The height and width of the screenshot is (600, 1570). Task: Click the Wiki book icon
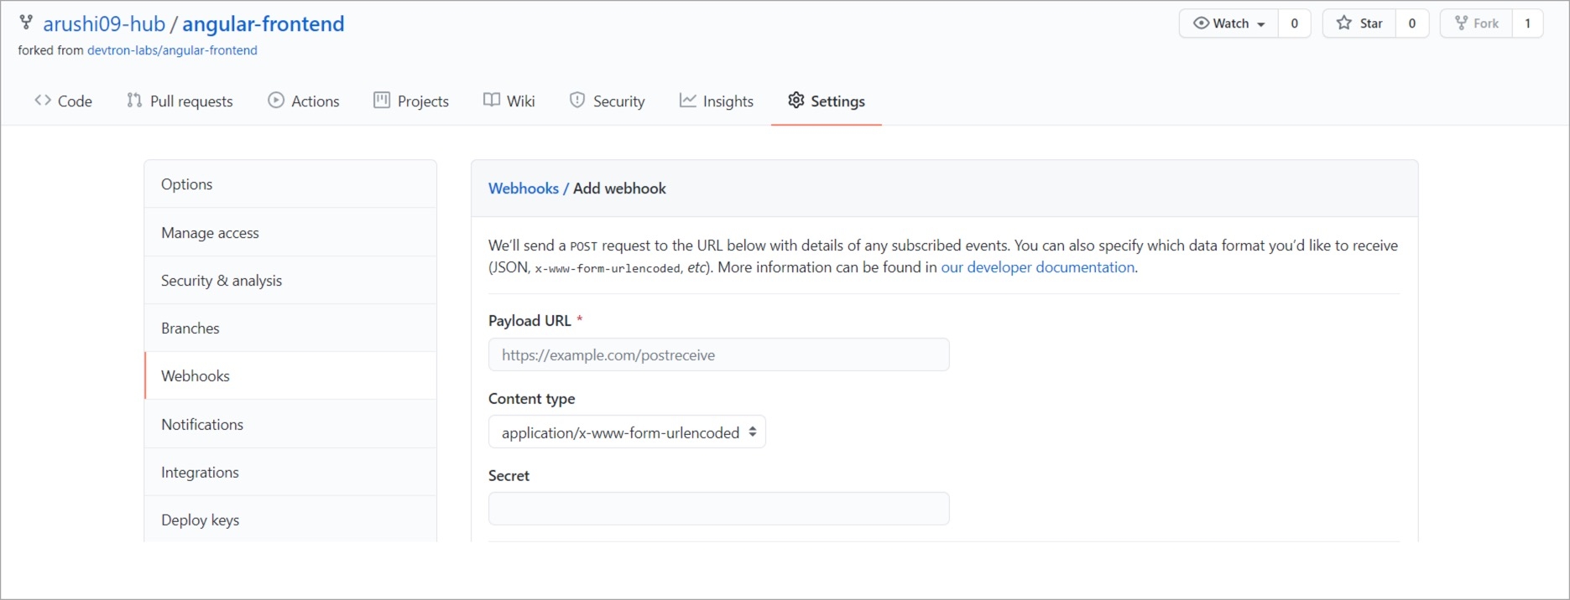(x=492, y=101)
